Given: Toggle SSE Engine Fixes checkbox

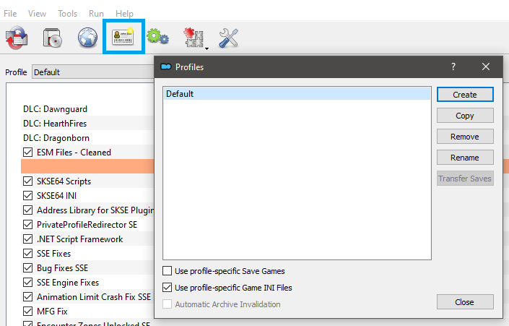Looking at the screenshot, I should [28, 282].
